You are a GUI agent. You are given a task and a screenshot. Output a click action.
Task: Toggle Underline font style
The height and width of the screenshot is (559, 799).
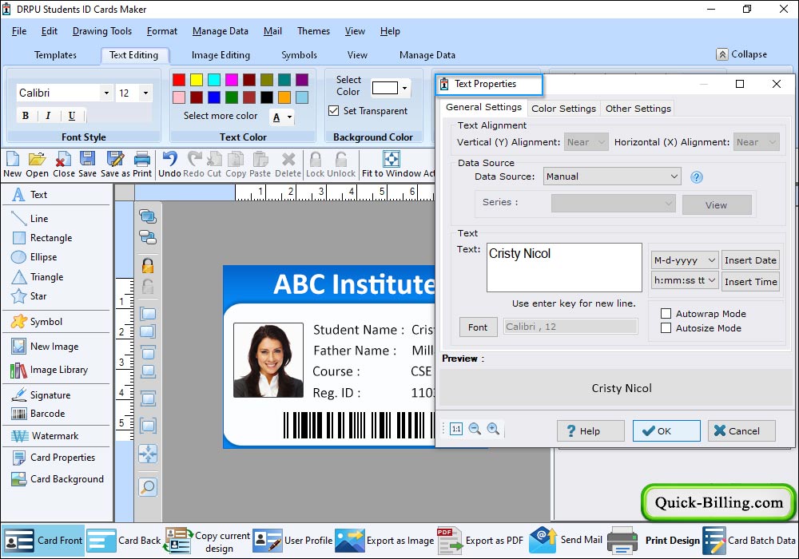tap(71, 116)
